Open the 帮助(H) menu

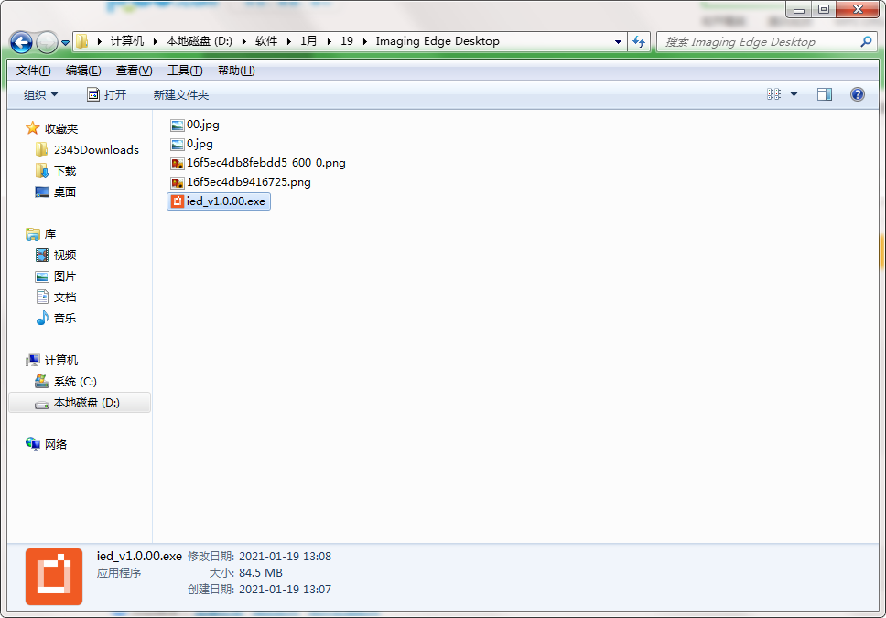(236, 70)
